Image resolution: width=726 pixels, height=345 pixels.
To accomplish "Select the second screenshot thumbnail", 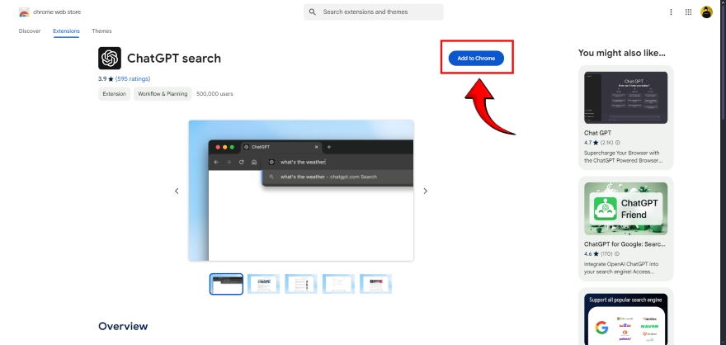I will point(263,284).
